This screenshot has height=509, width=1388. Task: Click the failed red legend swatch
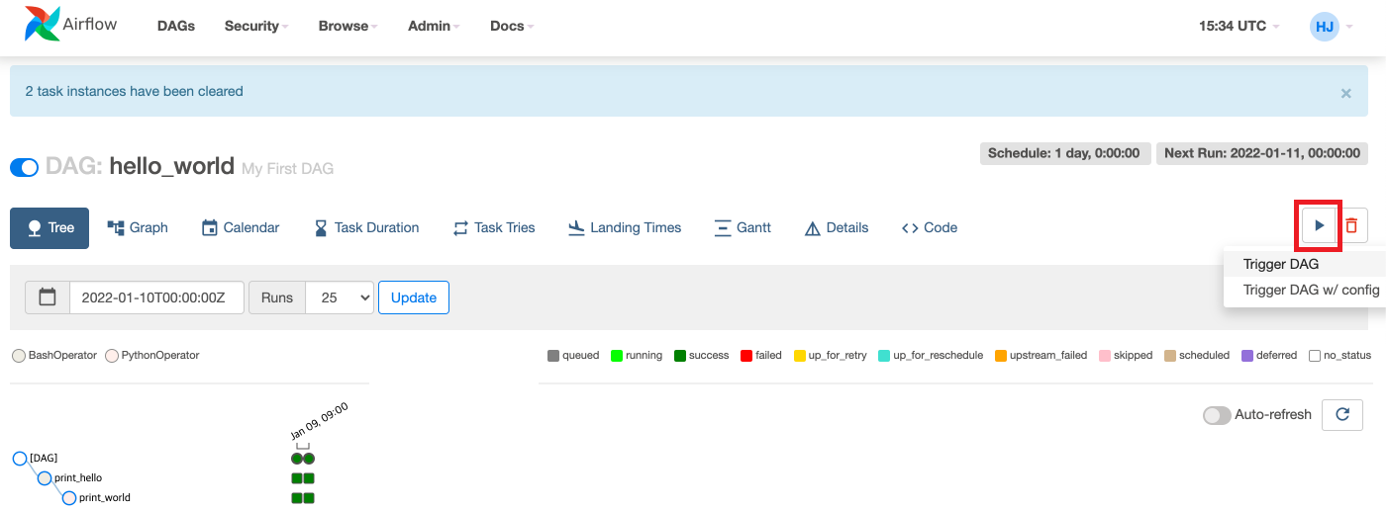(x=745, y=356)
